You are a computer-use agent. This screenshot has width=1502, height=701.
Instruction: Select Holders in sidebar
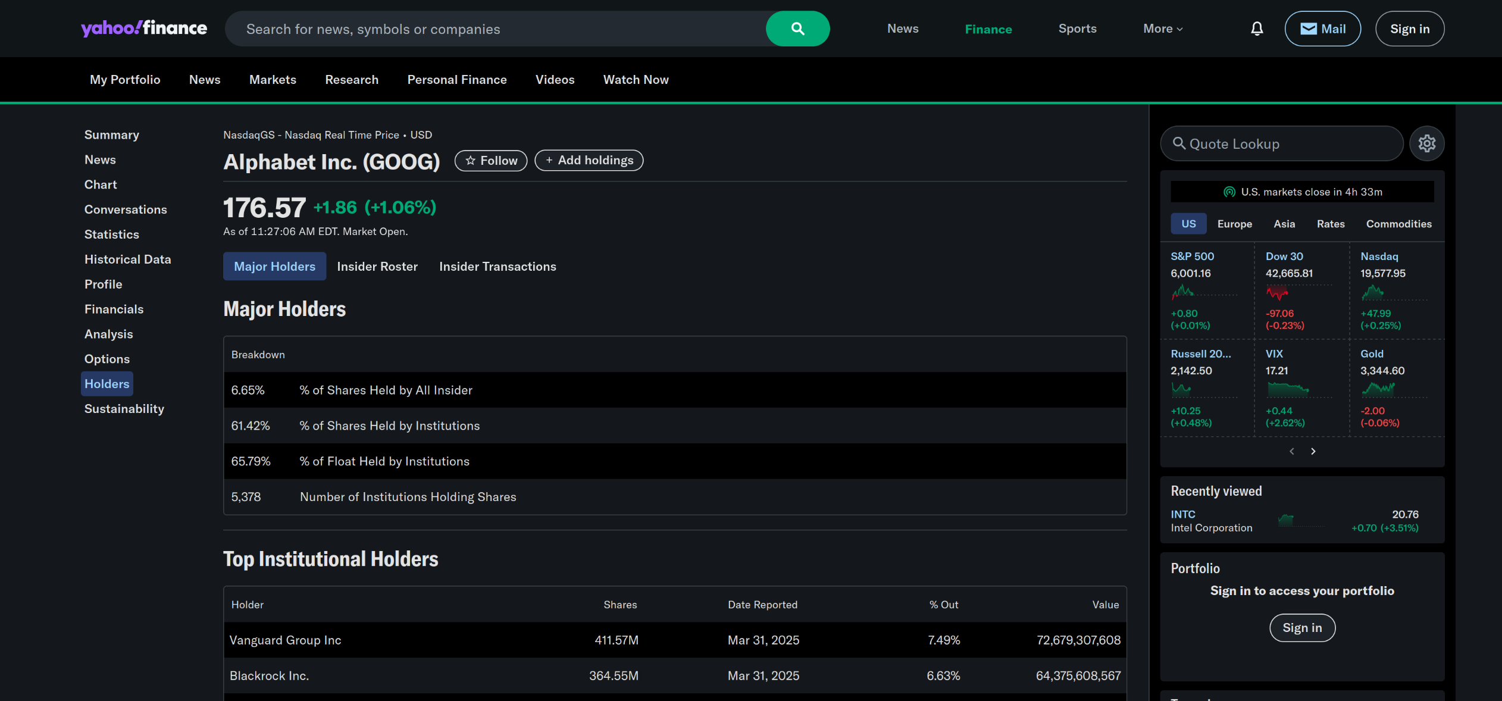point(107,384)
